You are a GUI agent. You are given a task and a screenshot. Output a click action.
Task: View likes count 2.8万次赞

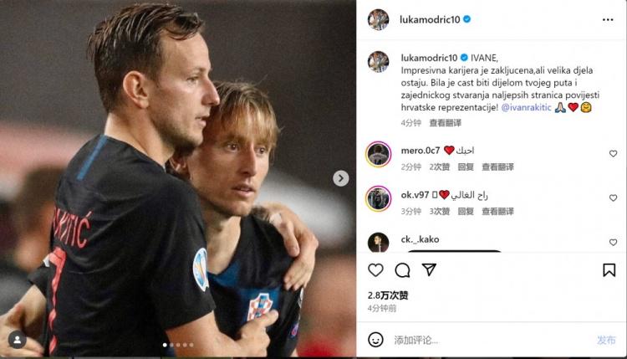[388, 295]
